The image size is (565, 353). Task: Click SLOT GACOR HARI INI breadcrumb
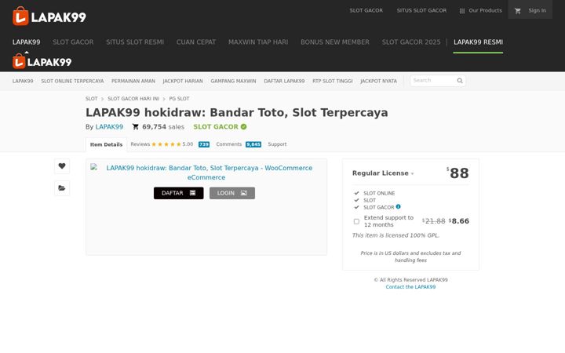point(133,99)
